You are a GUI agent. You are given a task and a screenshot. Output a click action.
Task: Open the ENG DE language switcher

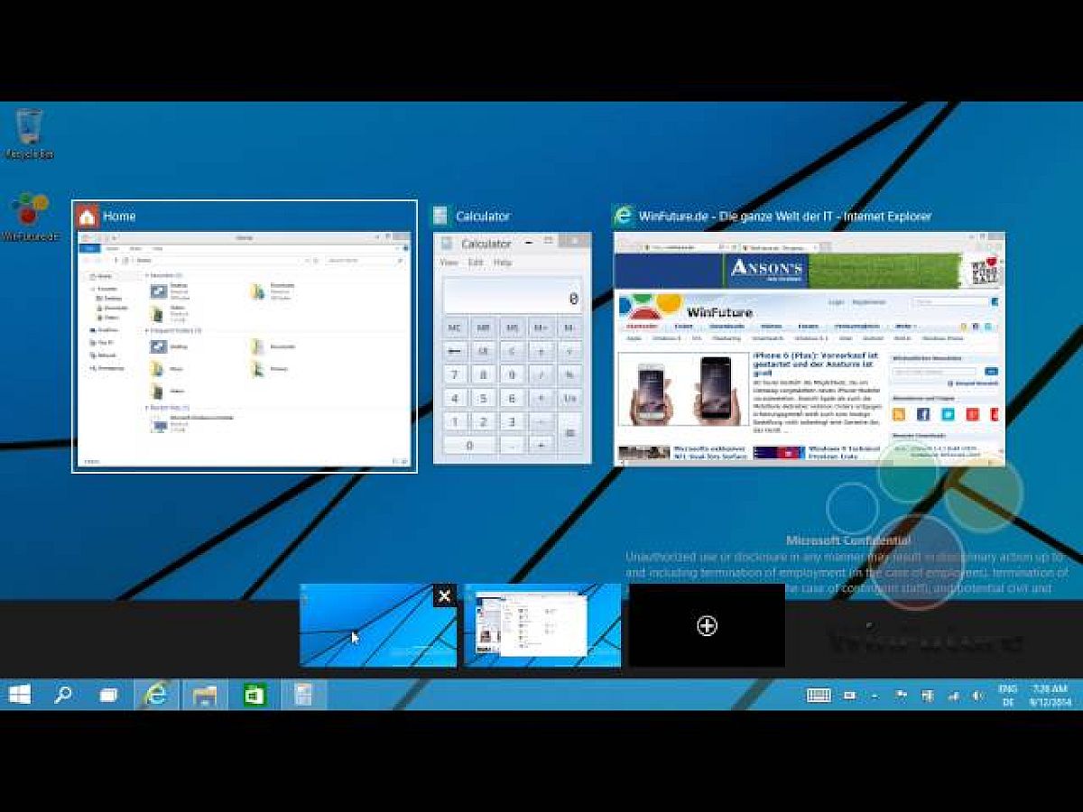pyautogui.click(x=1008, y=694)
